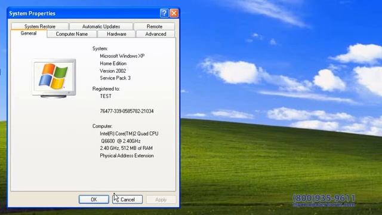Click the 'Q6600 @ 2.40GHz' line

(x=121, y=141)
